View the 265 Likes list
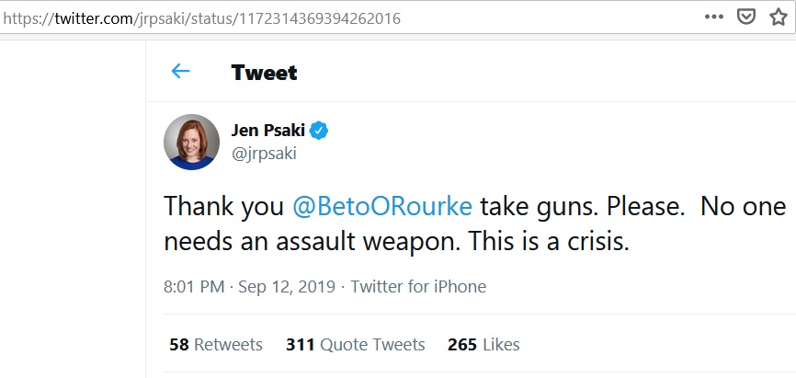Image resolution: width=796 pixels, height=378 pixels. pyautogui.click(x=483, y=345)
